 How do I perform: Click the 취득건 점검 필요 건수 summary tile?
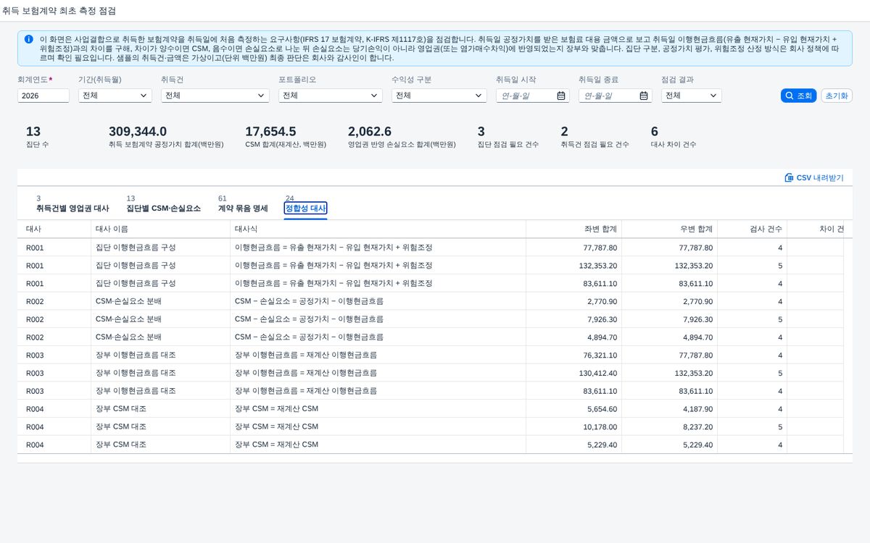click(x=594, y=137)
